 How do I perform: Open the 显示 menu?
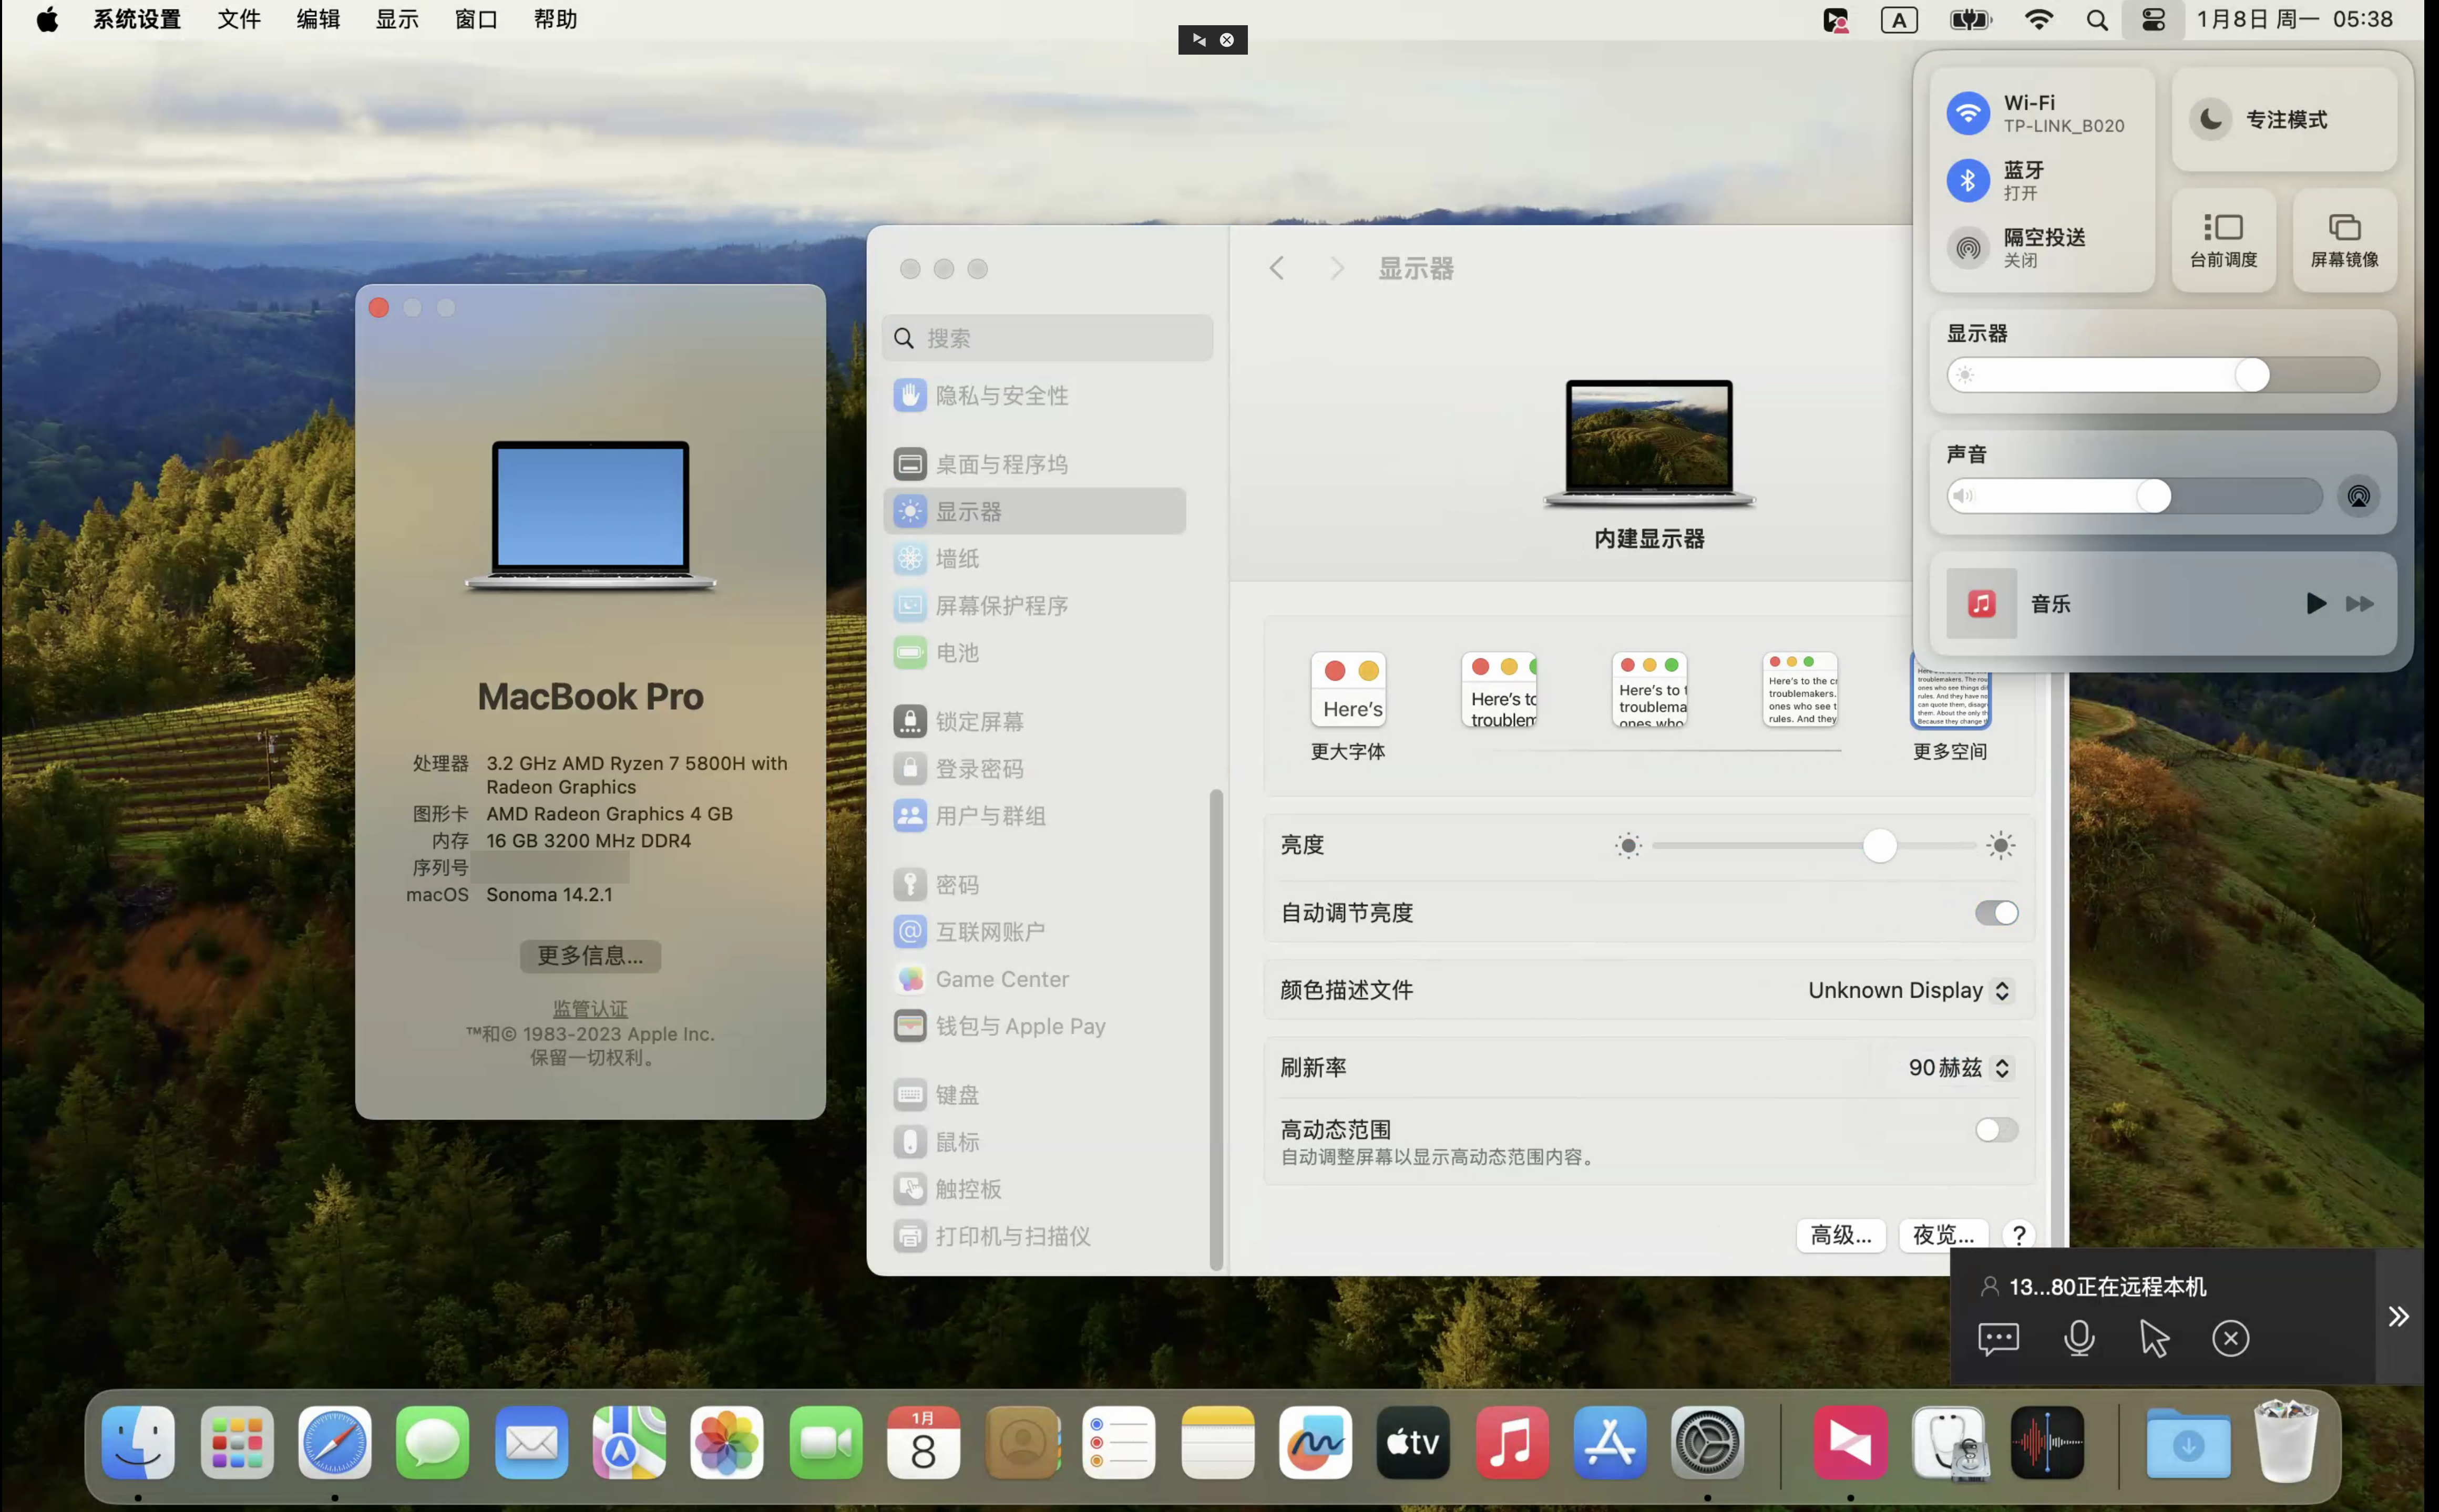coord(397,20)
